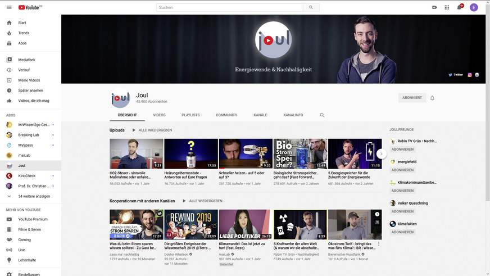Toggle Joul channel notification bell

pos(432,98)
